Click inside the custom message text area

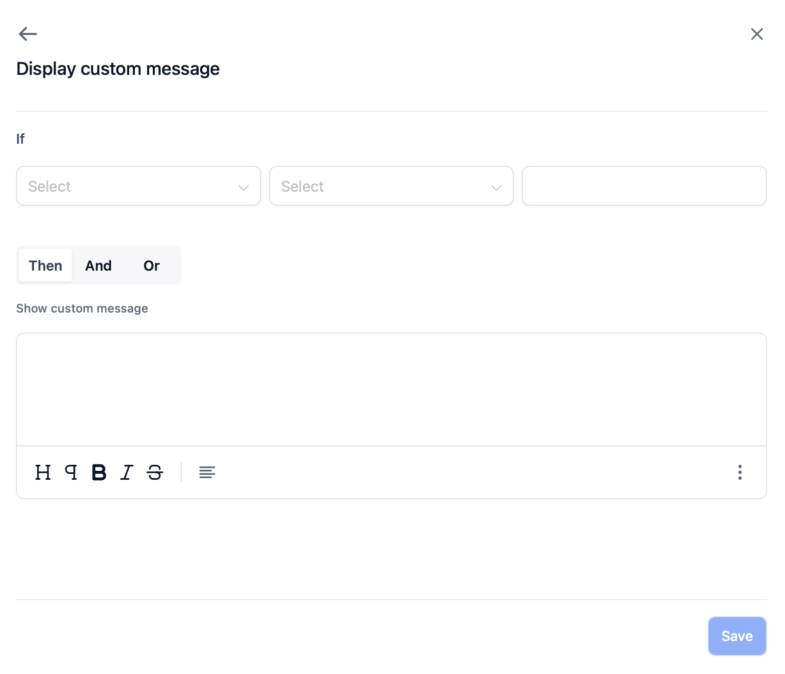coord(392,389)
